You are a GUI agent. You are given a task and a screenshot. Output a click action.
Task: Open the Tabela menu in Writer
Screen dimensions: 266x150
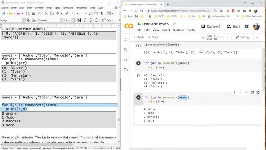coord(57,8)
